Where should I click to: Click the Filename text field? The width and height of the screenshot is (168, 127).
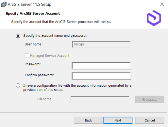click(100, 100)
